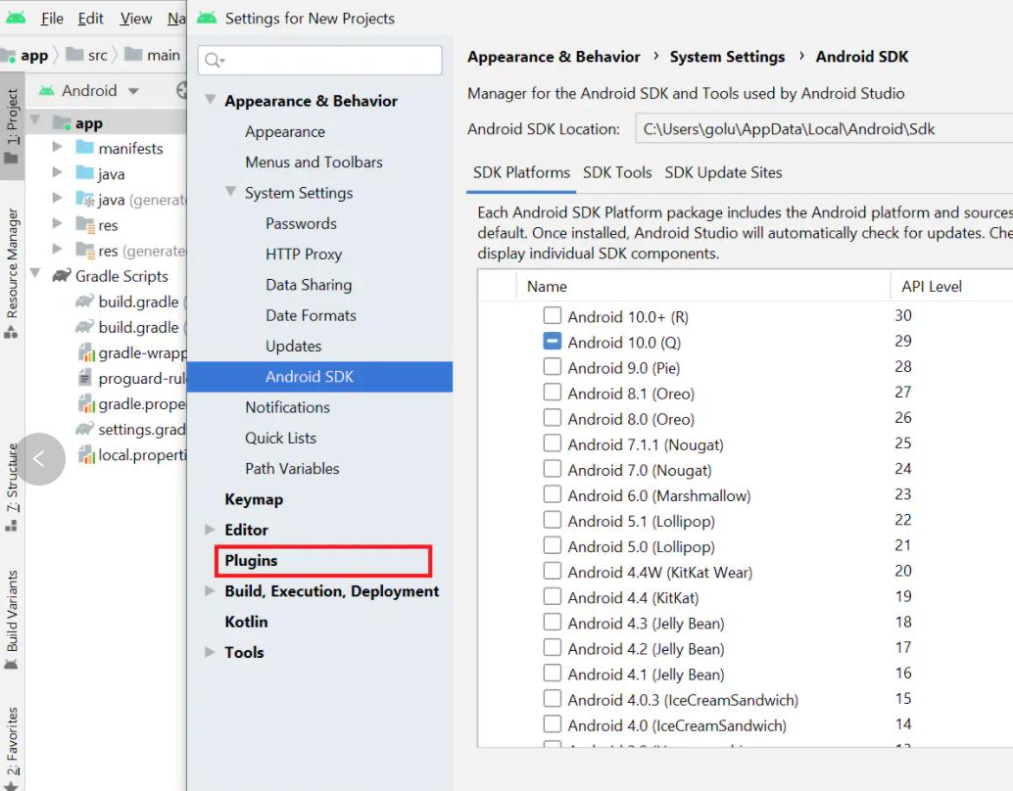Viewport: 1013px width, 791px height.
Task: Toggle the Android 10.0 (Q) checkbox
Action: coord(553,342)
